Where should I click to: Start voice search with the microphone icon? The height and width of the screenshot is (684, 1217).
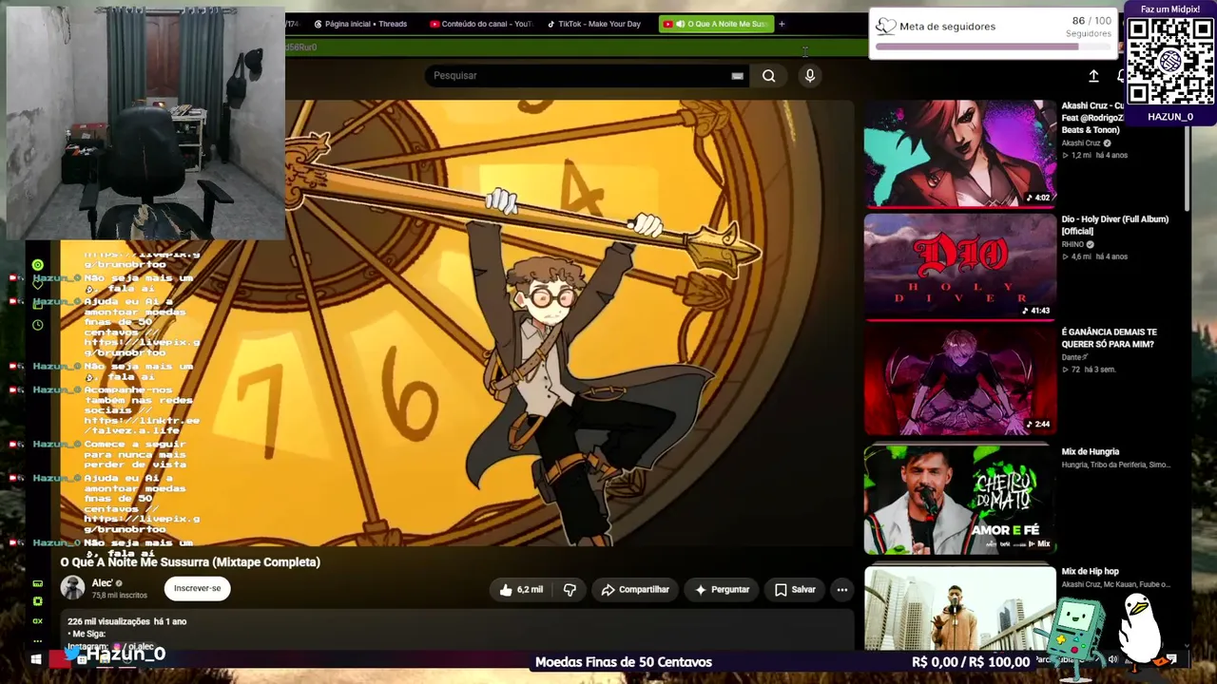[x=810, y=76]
